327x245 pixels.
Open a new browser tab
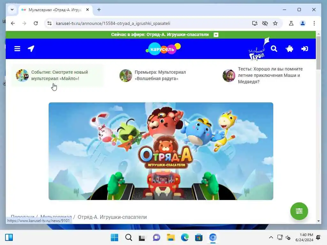pos(99,10)
